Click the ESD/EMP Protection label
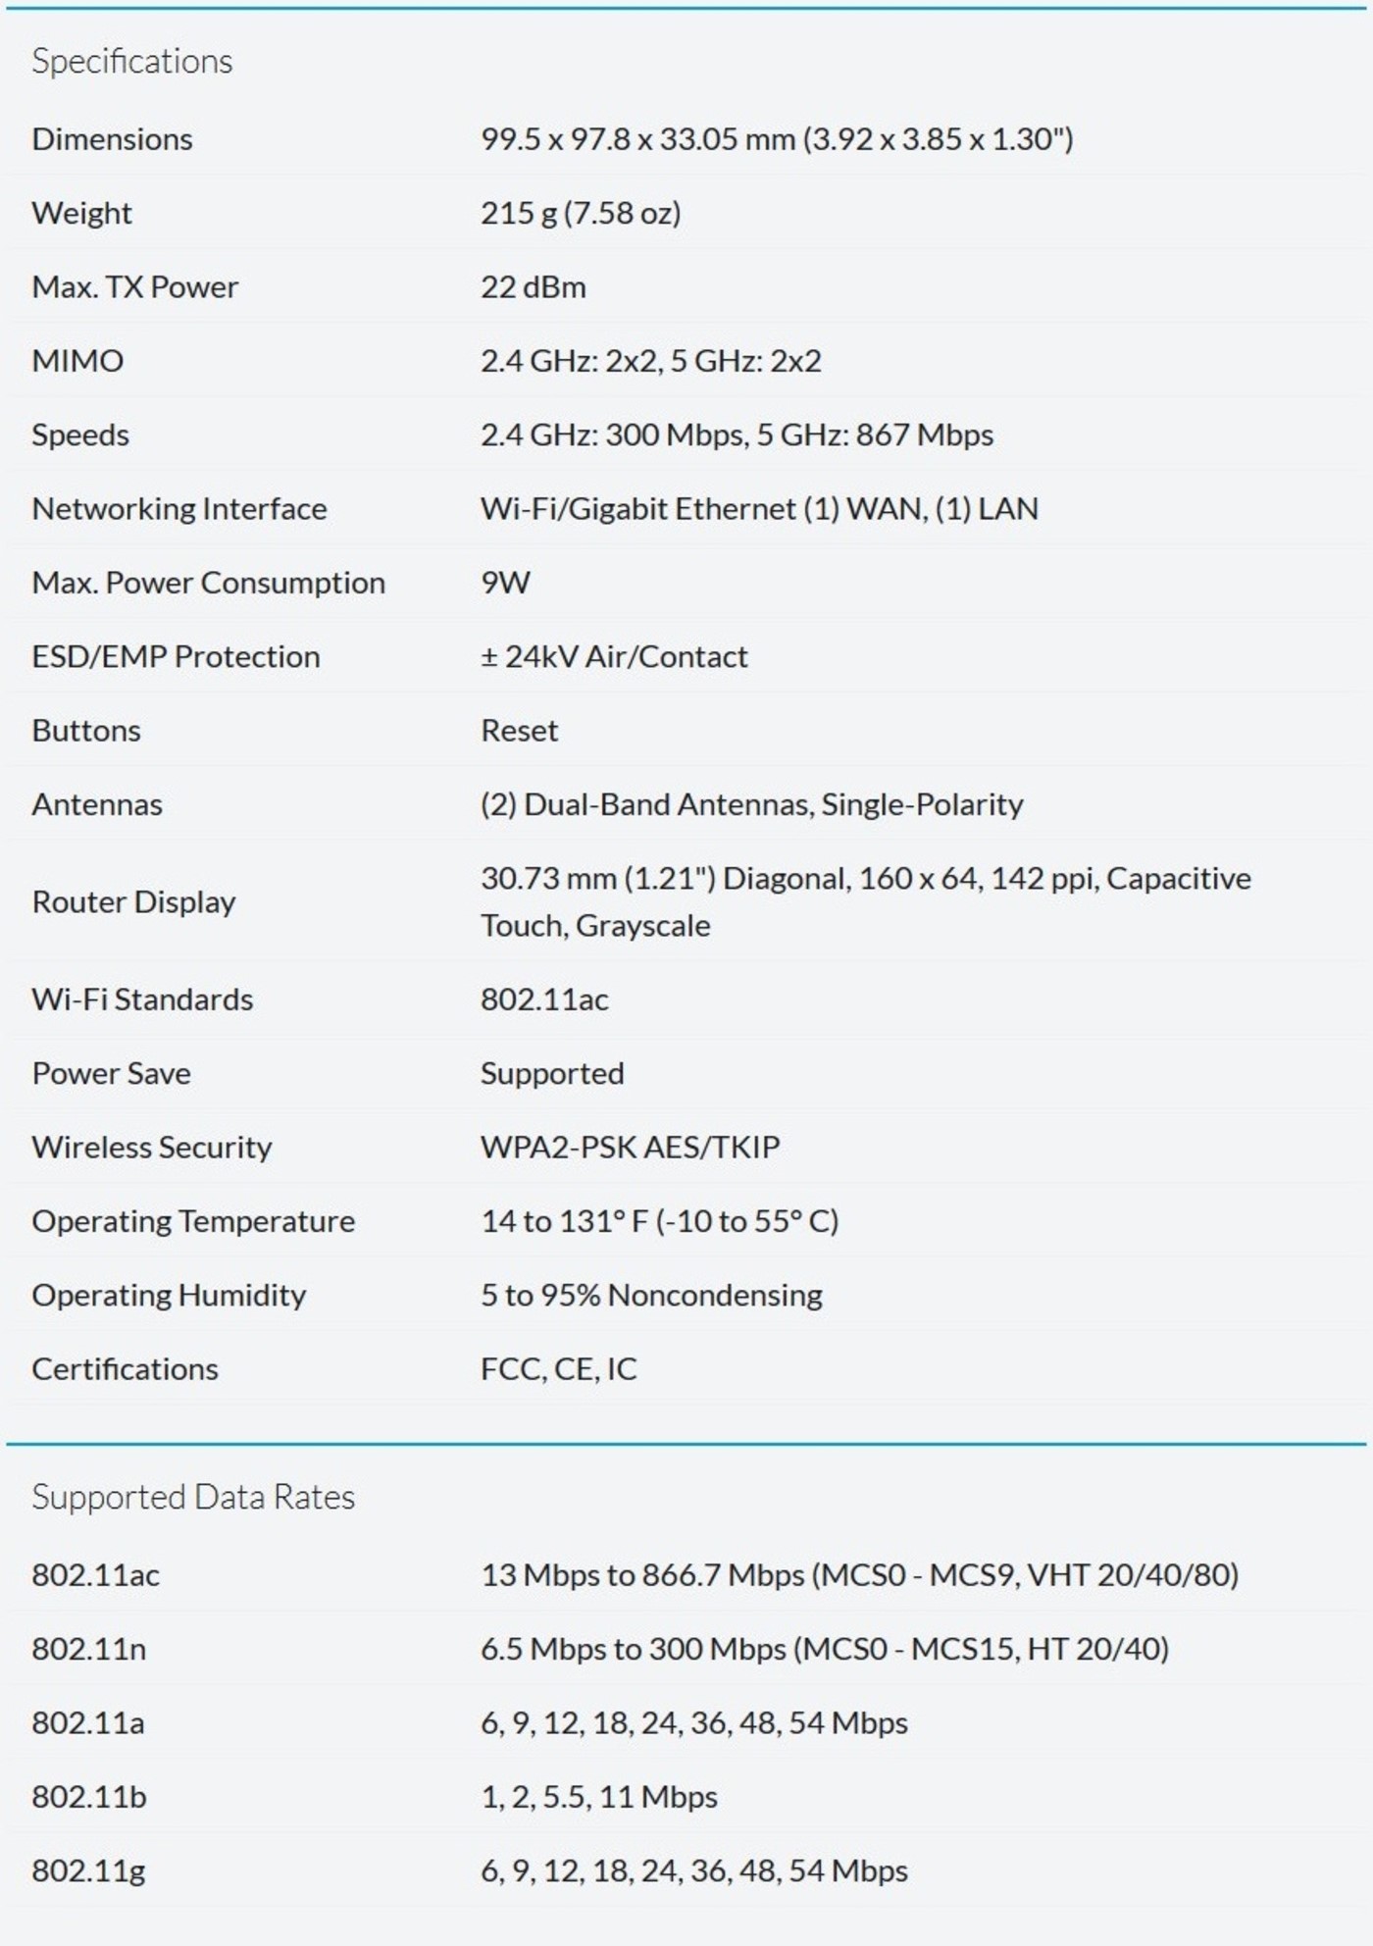This screenshot has width=1373, height=1946. pyautogui.click(x=176, y=656)
